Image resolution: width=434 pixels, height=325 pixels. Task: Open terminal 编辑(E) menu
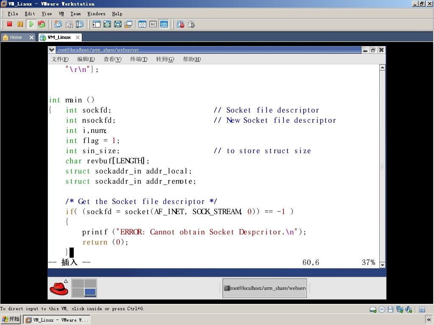tap(86, 59)
